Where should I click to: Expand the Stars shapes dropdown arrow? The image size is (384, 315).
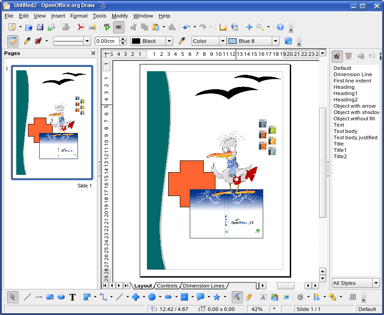click(x=225, y=297)
